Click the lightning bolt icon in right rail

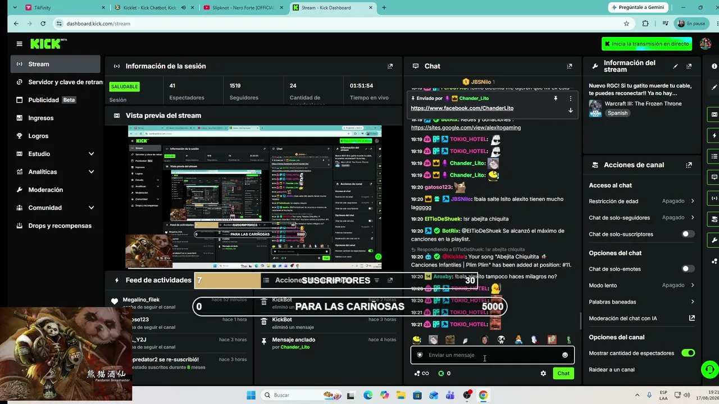click(x=714, y=136)
